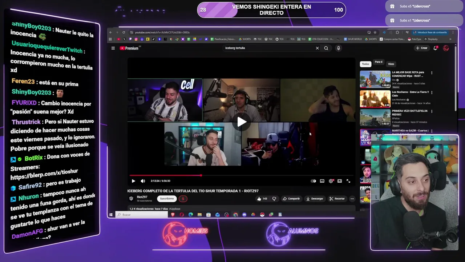Viewport: 465px width, 262px height.
Task: Open 'LA MEJOR BASE ROTA' video thumbnail
Action: (375, 79)
